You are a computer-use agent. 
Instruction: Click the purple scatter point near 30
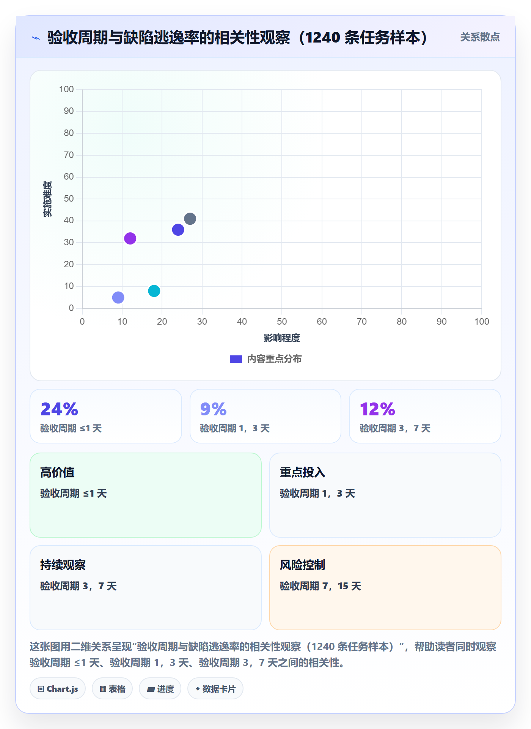coord(130,238)
